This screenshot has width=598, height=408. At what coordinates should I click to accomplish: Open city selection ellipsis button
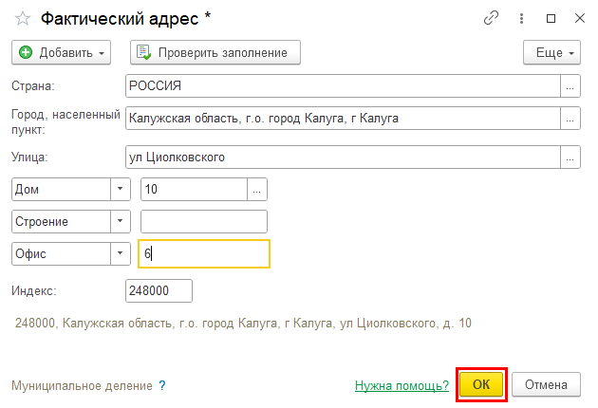coord(570,119)
